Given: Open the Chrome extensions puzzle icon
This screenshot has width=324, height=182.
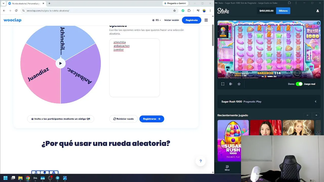Looking at the screenshot, I should [x=189, y=11].
